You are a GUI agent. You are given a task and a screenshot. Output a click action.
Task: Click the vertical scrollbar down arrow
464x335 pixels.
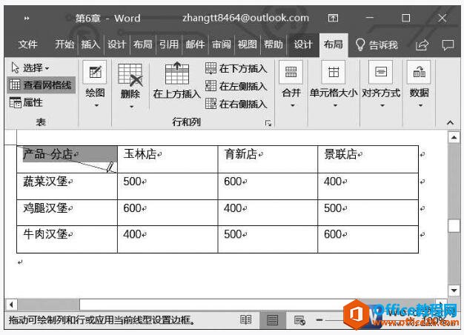(x=454, y=290)
